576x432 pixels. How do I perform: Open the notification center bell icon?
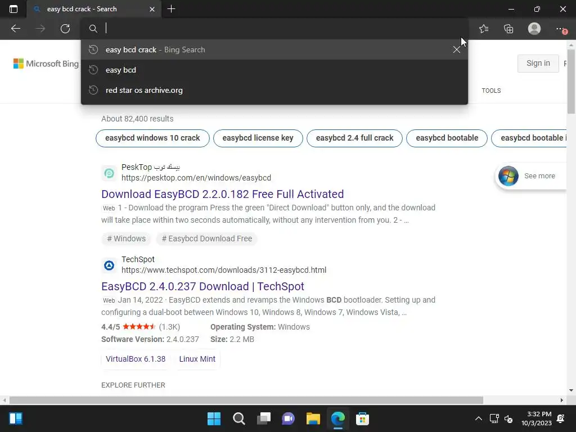click(561, 418)
